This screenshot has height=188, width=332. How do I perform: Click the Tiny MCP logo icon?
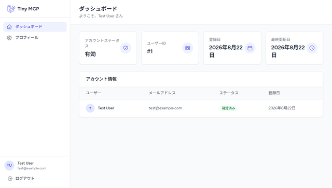[11, 9]
